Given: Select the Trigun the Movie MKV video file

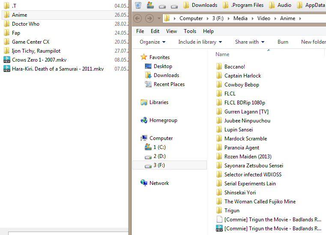Looking at the screenshot, I should point(269,229).
